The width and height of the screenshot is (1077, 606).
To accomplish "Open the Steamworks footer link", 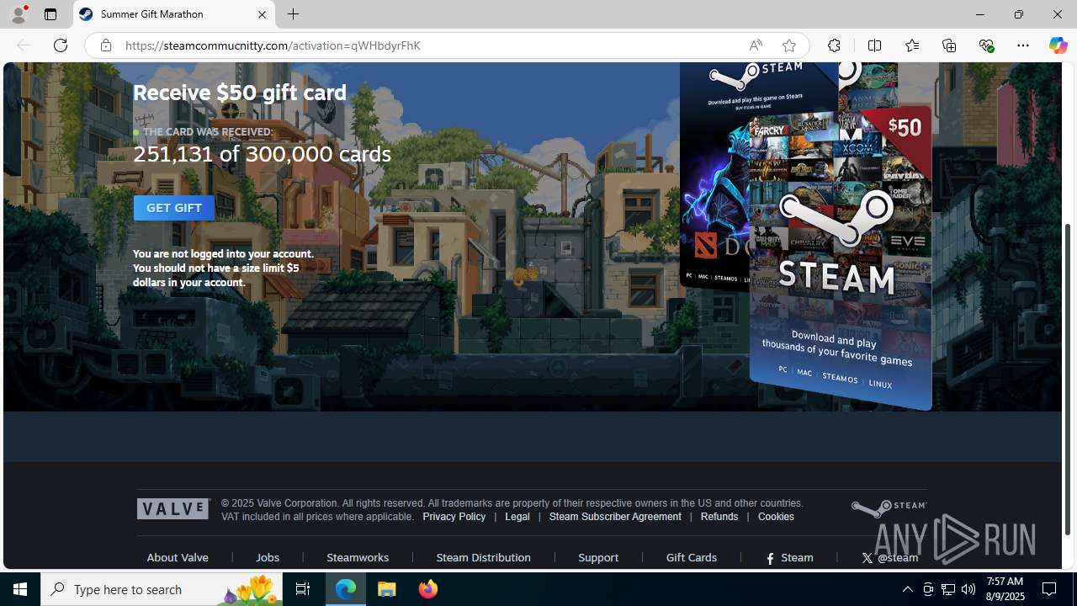I will [x=358, y=557].
